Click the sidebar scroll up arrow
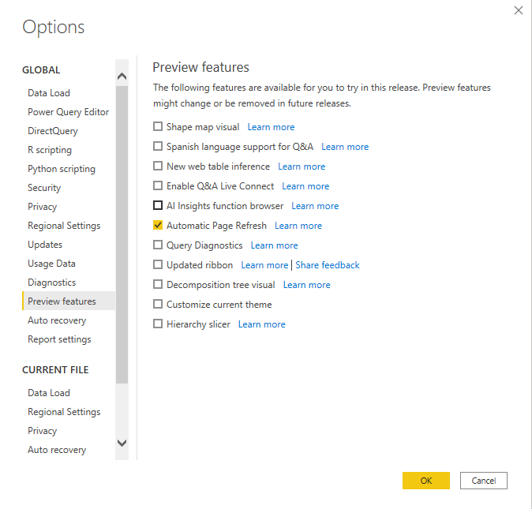 click(x=122, y=77)
